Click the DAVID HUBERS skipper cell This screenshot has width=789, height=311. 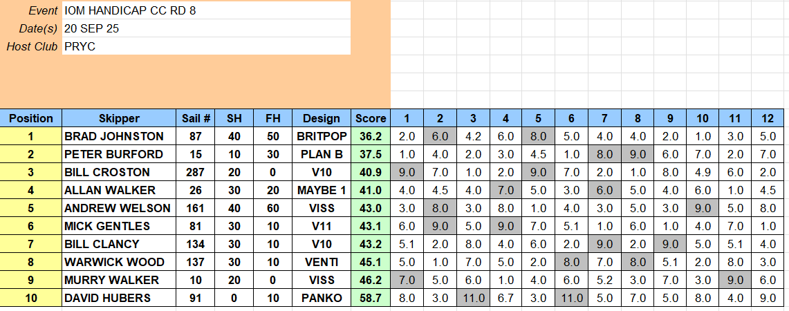point(109,298)
